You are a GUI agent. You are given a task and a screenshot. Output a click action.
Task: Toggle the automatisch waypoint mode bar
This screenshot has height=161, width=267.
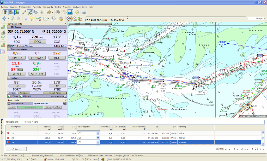[30, 107]
